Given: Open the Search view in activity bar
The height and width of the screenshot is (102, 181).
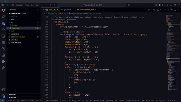Looking at the screenshot, I should 3,17.
